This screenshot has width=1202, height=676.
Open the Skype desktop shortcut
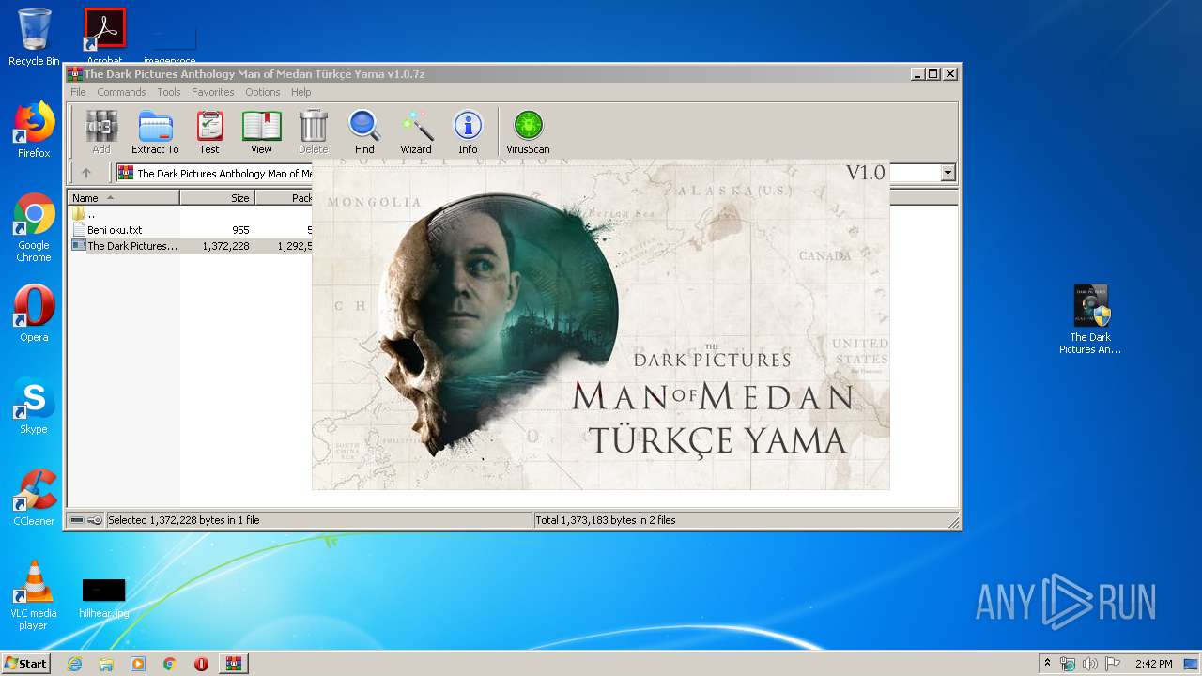(x=34, y=406)
